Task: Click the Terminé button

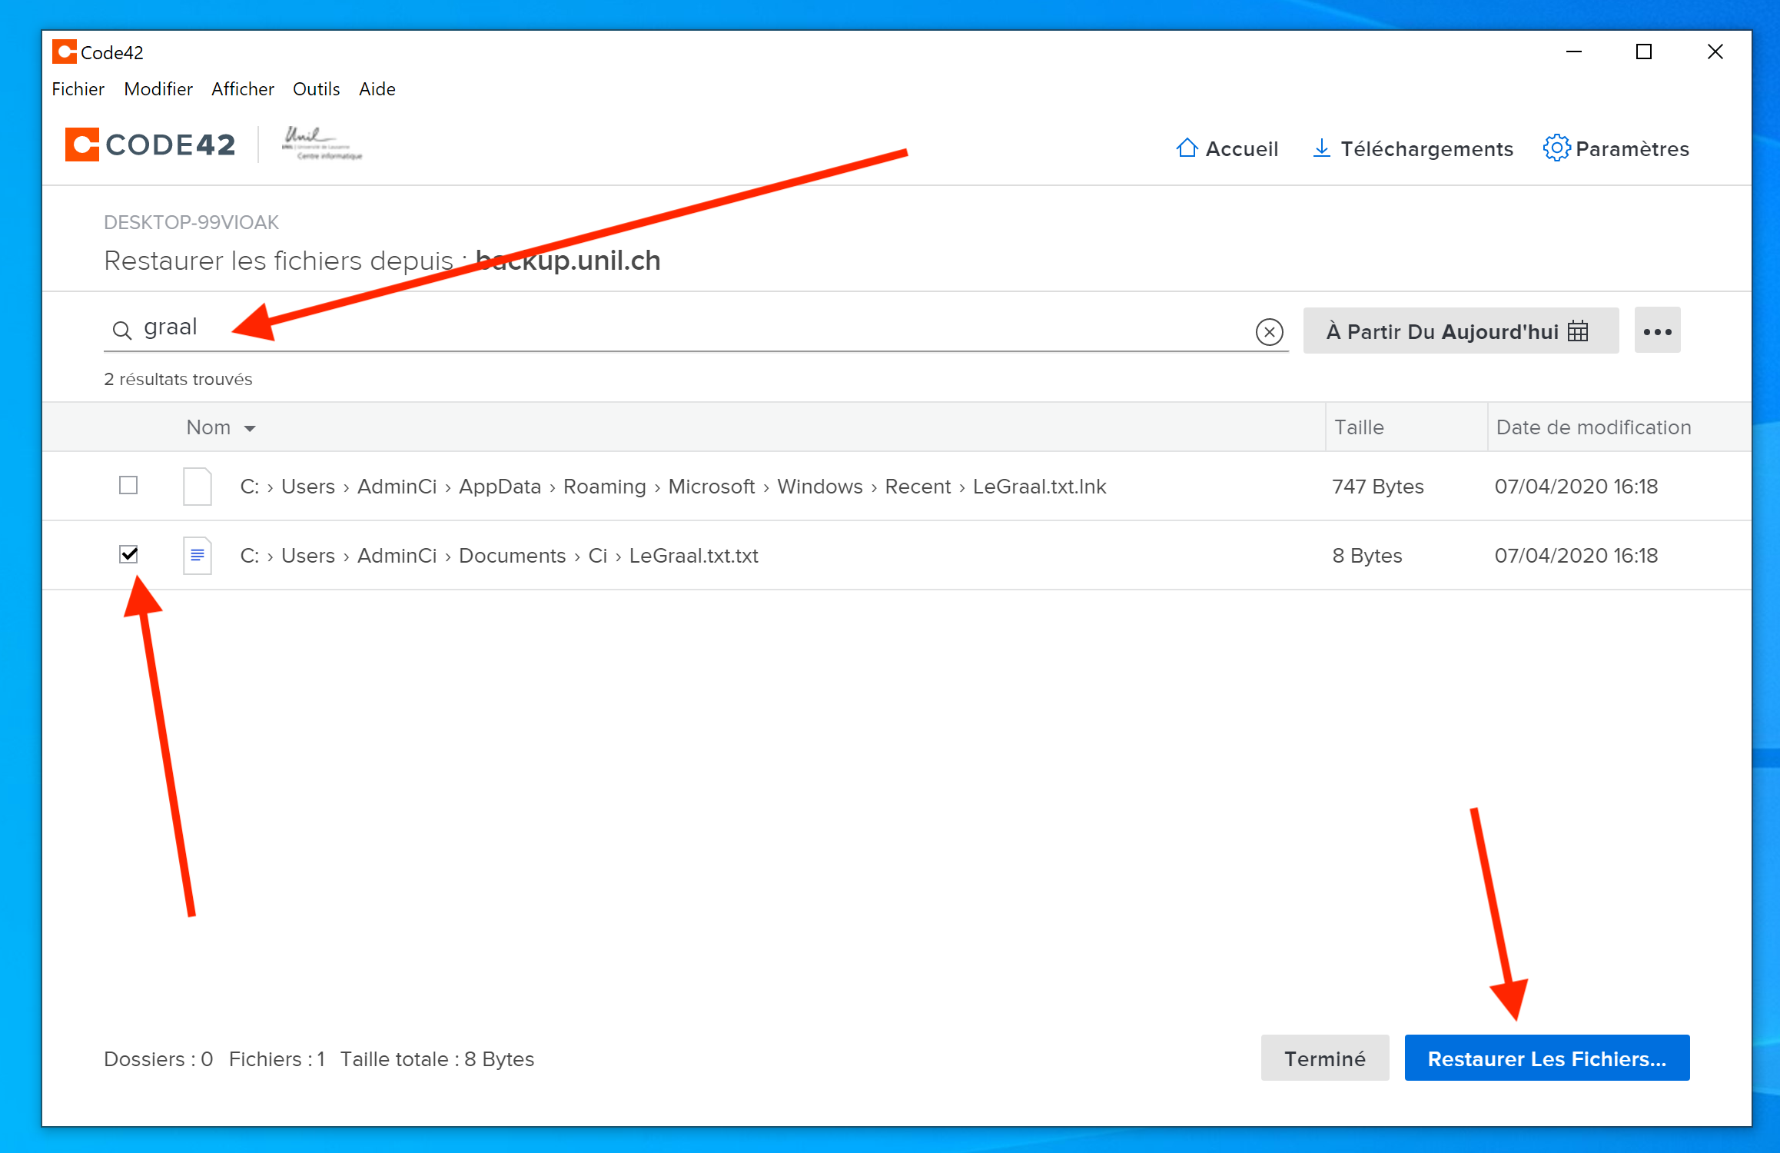Action: point(1324,1058)
